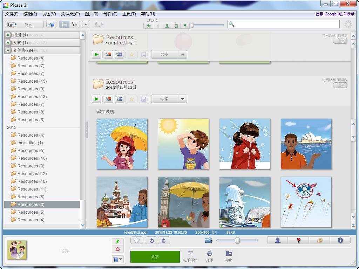Show photo Properties info icon
The width and height of the screenshot is (359, 269).
340,240
